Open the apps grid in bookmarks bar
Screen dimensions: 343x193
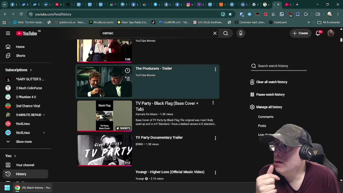[4, 23]
